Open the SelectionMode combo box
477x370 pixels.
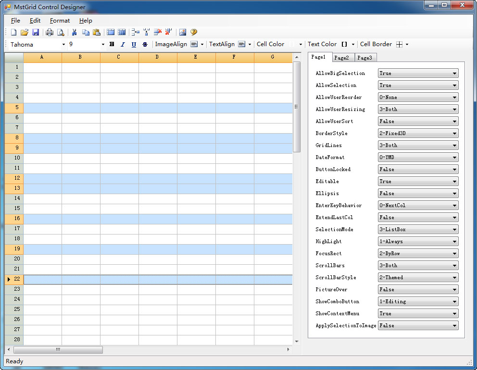tap(454, 230)
